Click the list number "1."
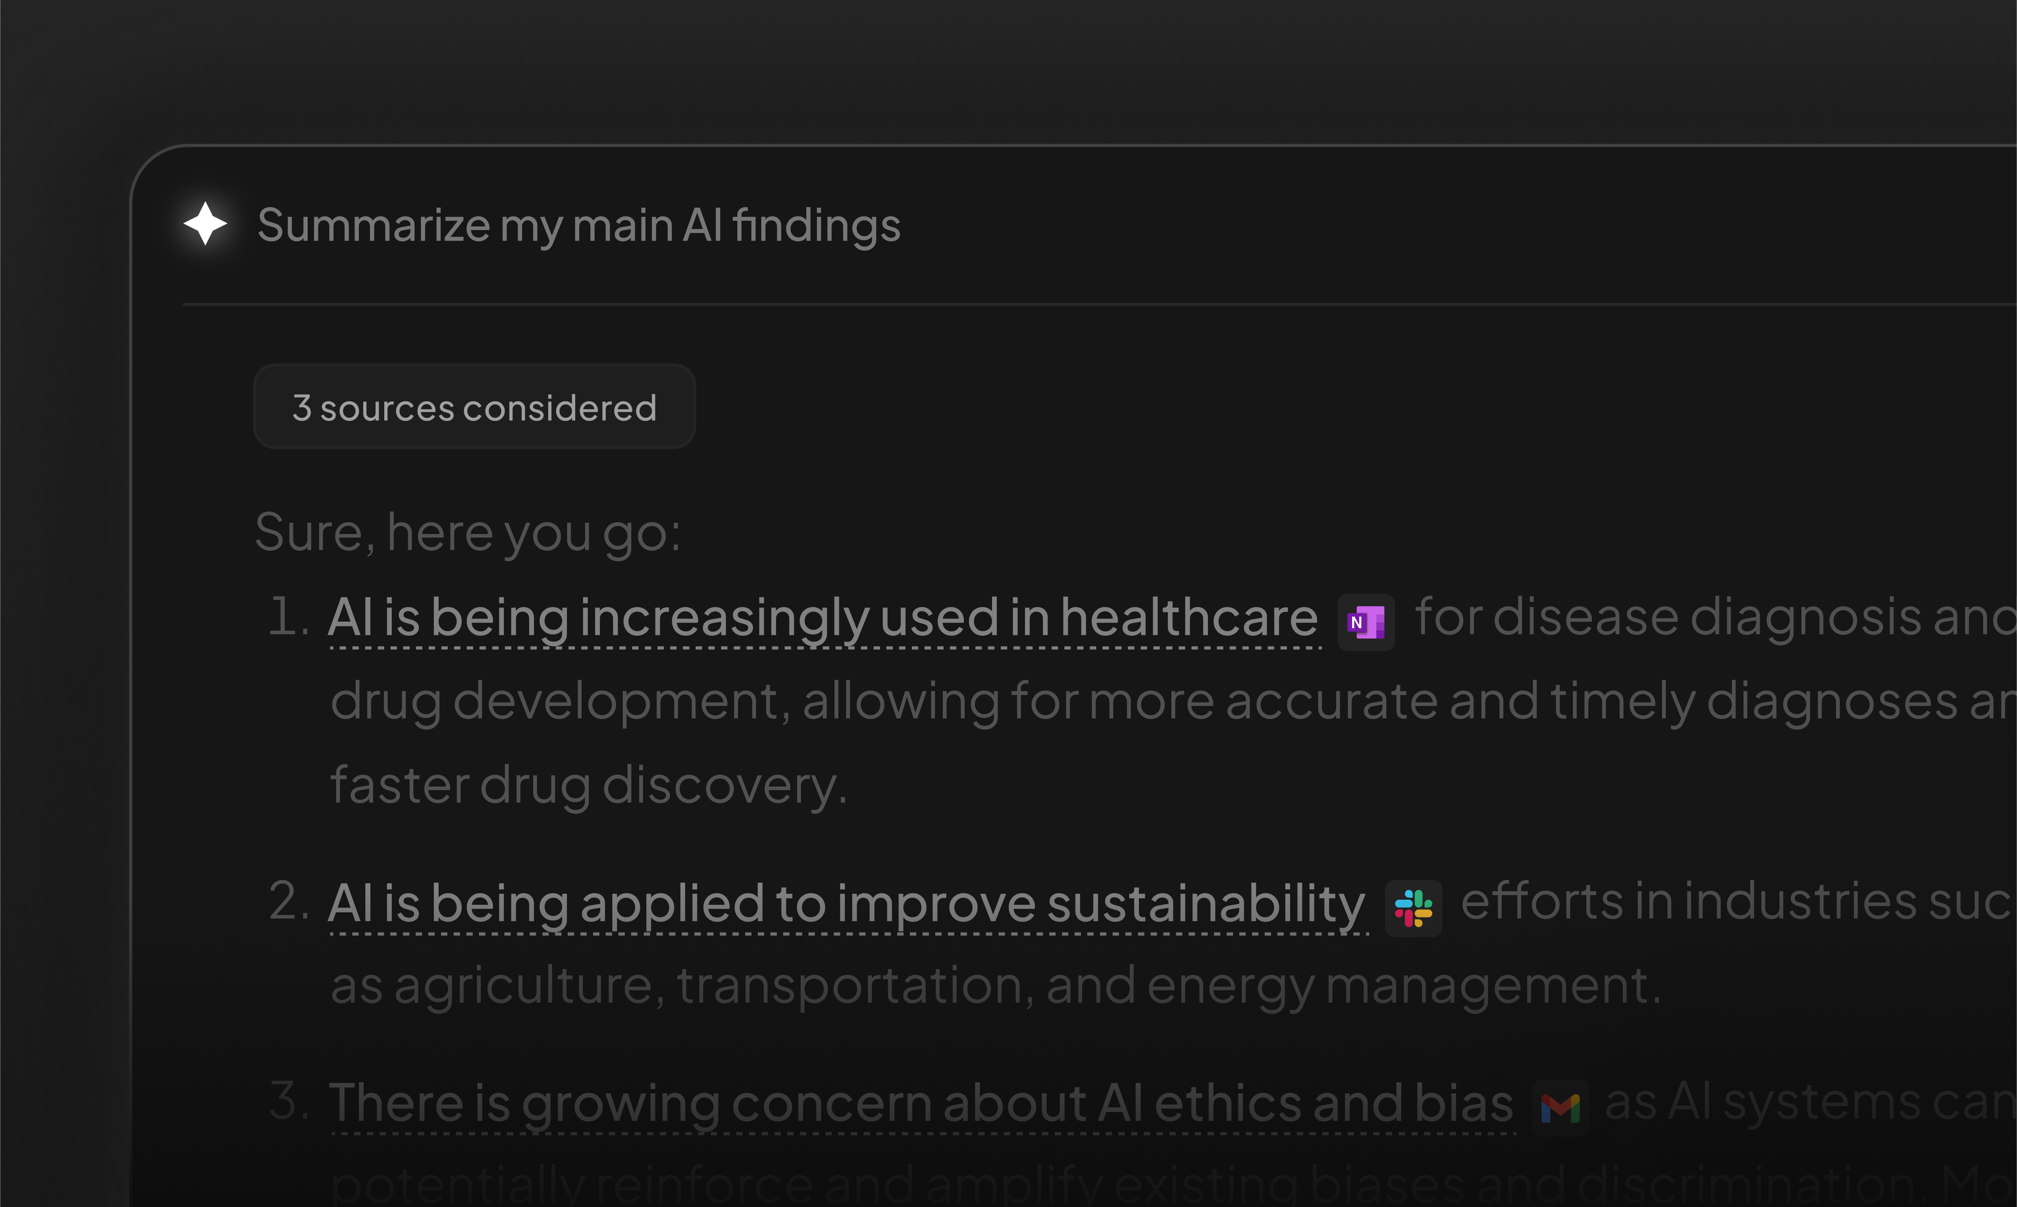Screen dimensions: 2017x1207 [x=289, y=617]
